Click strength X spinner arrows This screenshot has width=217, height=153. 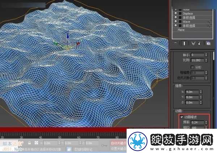click(201, 92)
